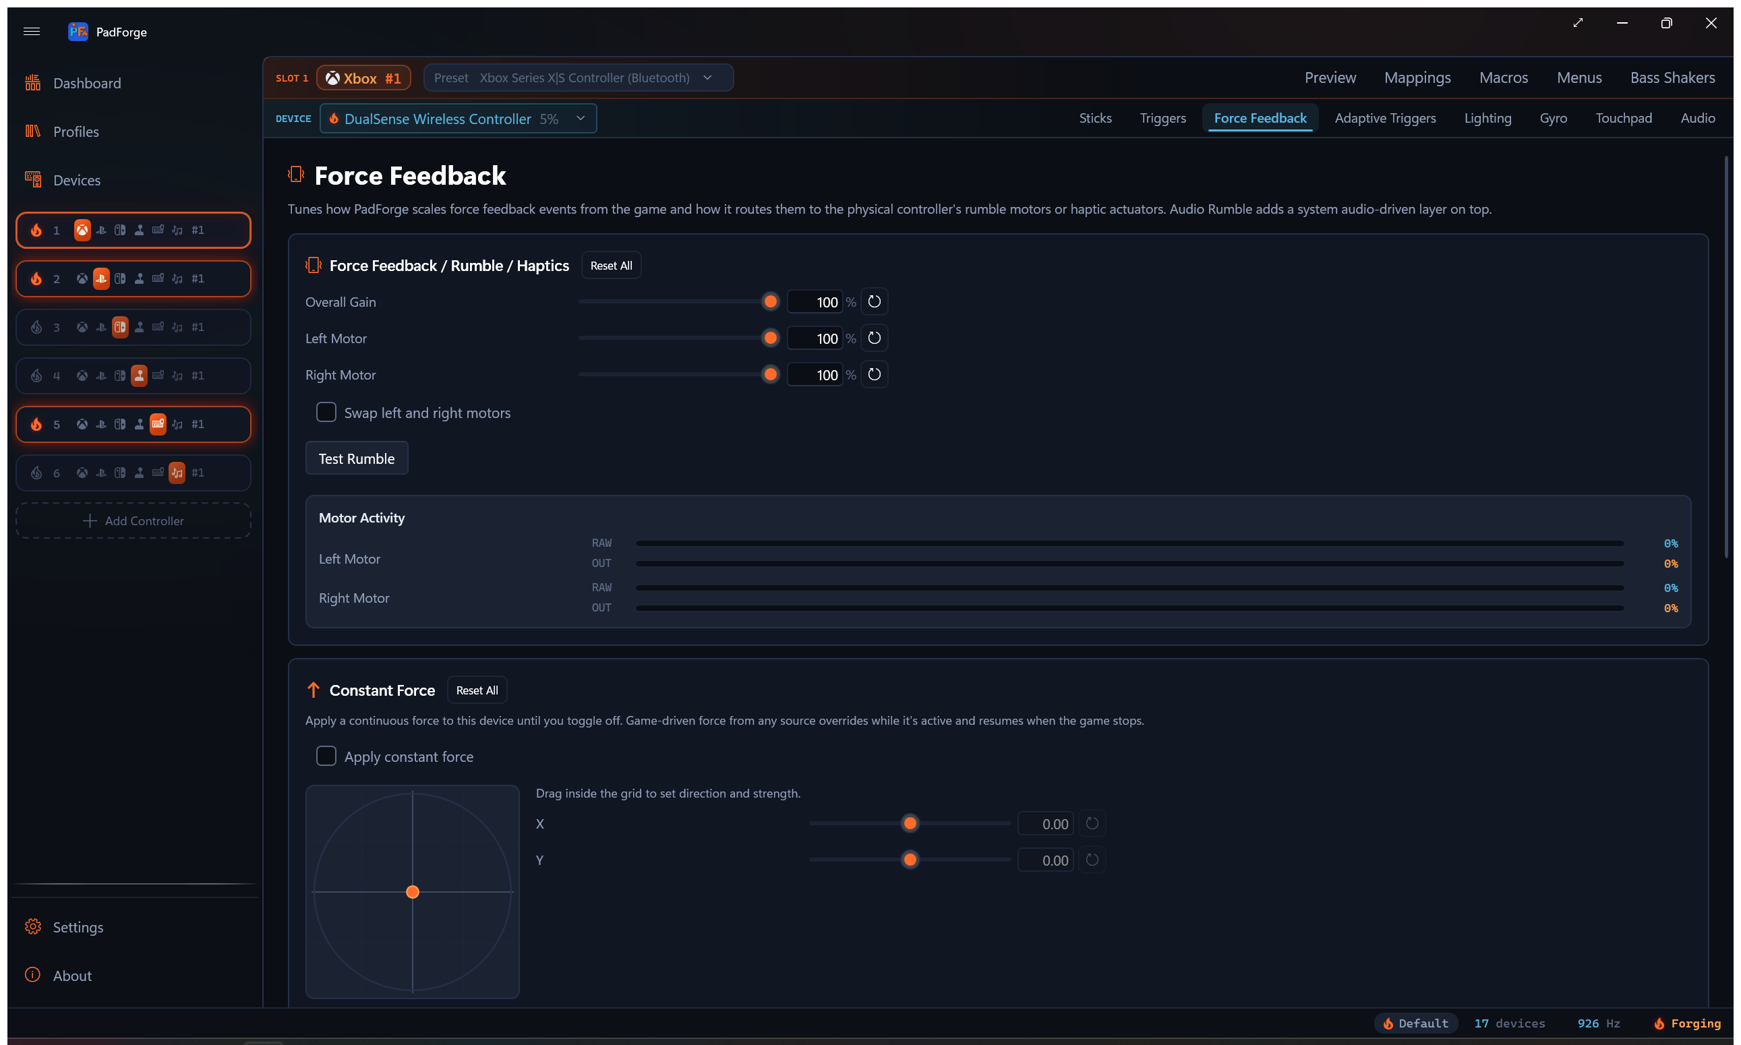Go to the Gyro tab
The width and height of the screenshot is (1741, 1045).
1553,118
